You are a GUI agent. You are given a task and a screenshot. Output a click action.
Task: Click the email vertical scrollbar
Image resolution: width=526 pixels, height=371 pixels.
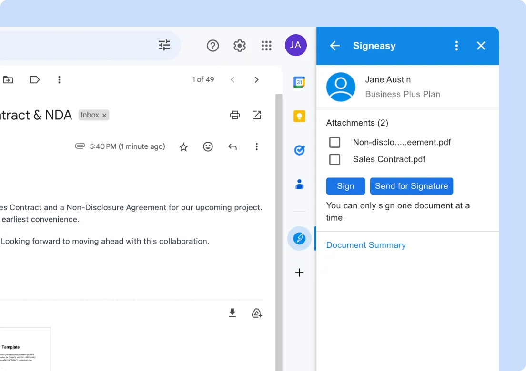coord(279,233)
